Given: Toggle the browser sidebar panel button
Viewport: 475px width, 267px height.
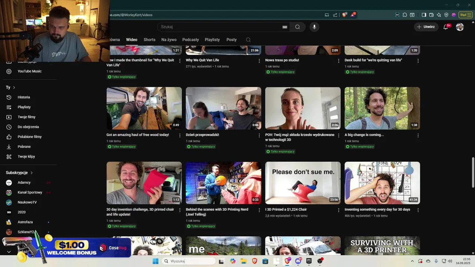Looking at the screenshot, I should point(424,15).
